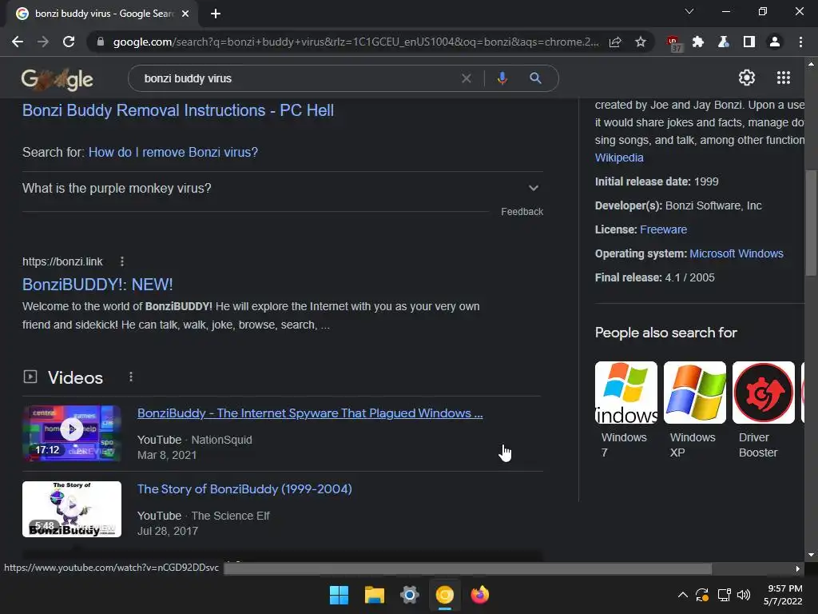Click scrollbar down arrow

pyautogui.click(x=811, y=555)
